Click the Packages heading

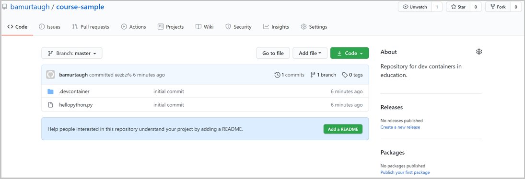click(393, 152)
